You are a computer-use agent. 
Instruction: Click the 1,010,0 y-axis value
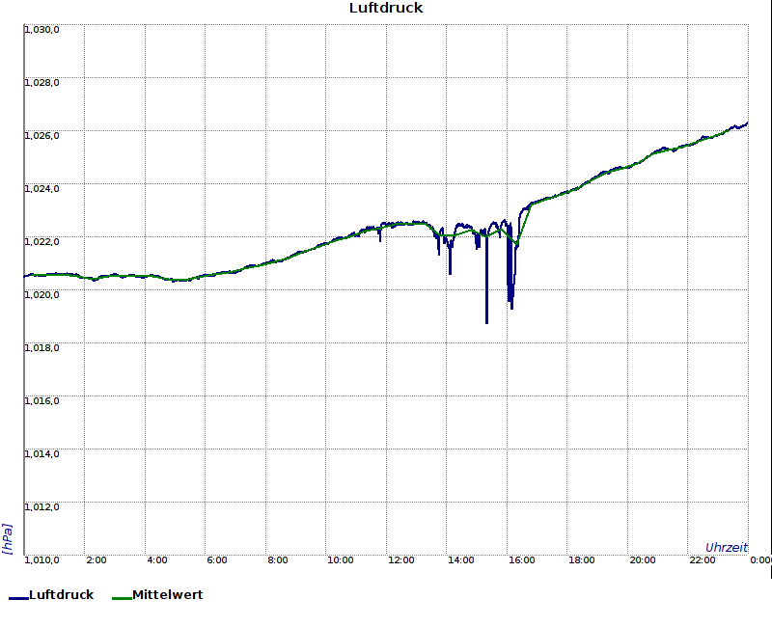41,560
